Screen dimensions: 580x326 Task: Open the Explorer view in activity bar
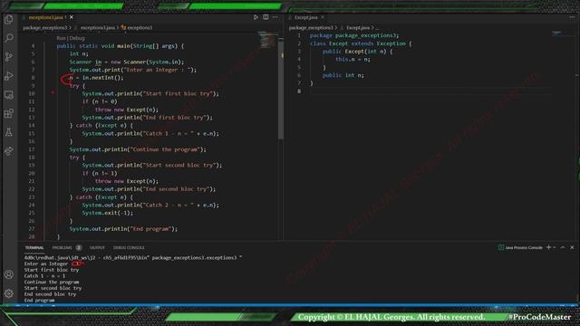coord(9,20)
